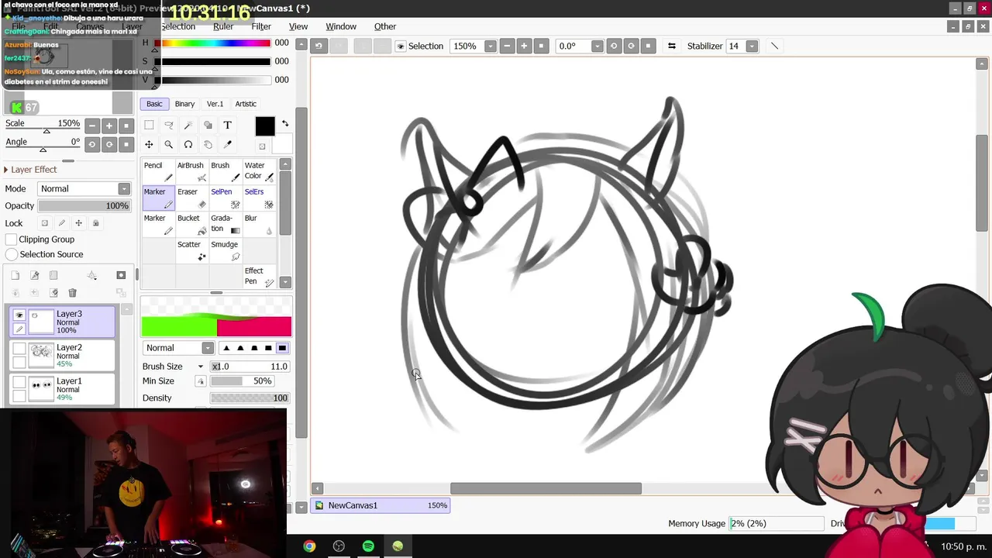Select the rotate view tool
This screenshot has height=558, width=992.
coord(188,144)
